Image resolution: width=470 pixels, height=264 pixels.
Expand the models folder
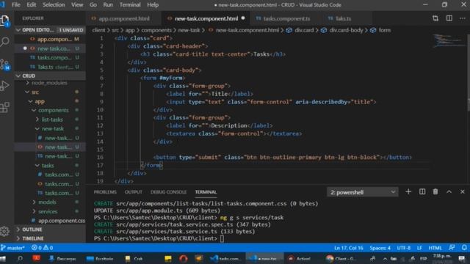pos(50,202)
